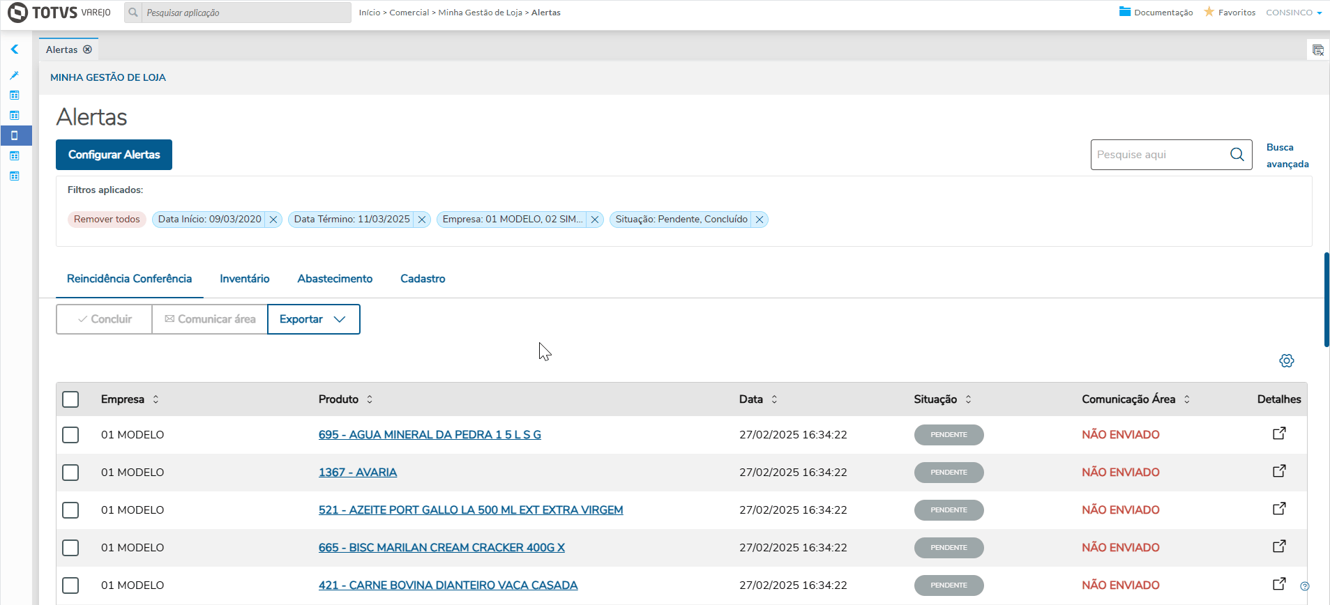
Task: Go to Início in the breadcrumb
Action: pos(370,13)
